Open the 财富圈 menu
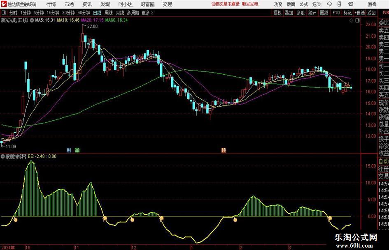Screen dimensions: 389x250 pos(147,4)
